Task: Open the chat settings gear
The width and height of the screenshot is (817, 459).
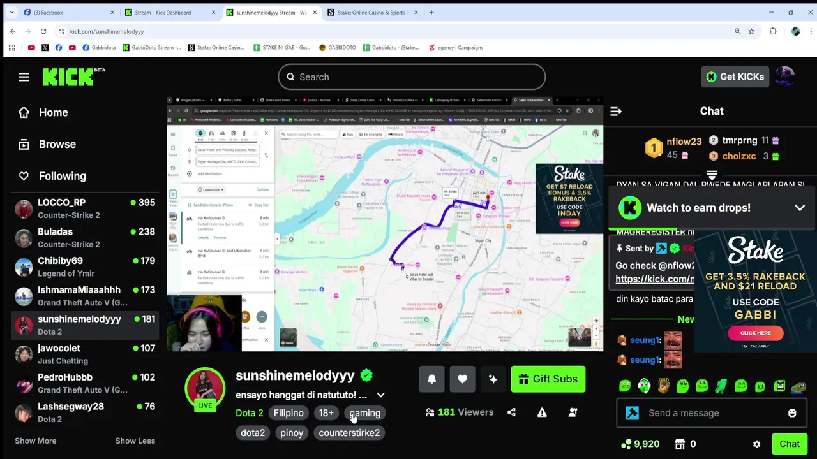Action: tap(756, 444)
